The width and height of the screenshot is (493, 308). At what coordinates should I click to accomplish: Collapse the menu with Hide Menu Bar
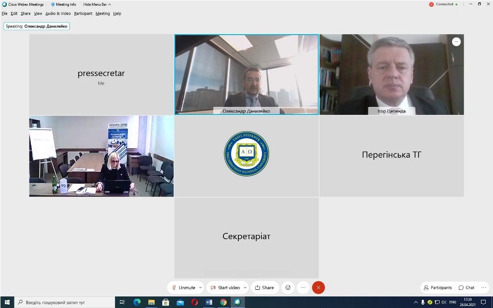click(97, 4)
